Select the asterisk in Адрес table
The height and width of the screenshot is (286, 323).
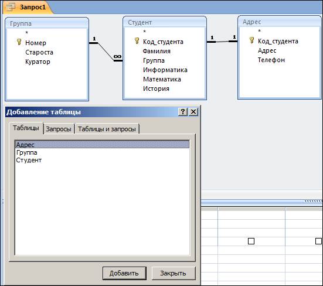click(x=259, y=31)
